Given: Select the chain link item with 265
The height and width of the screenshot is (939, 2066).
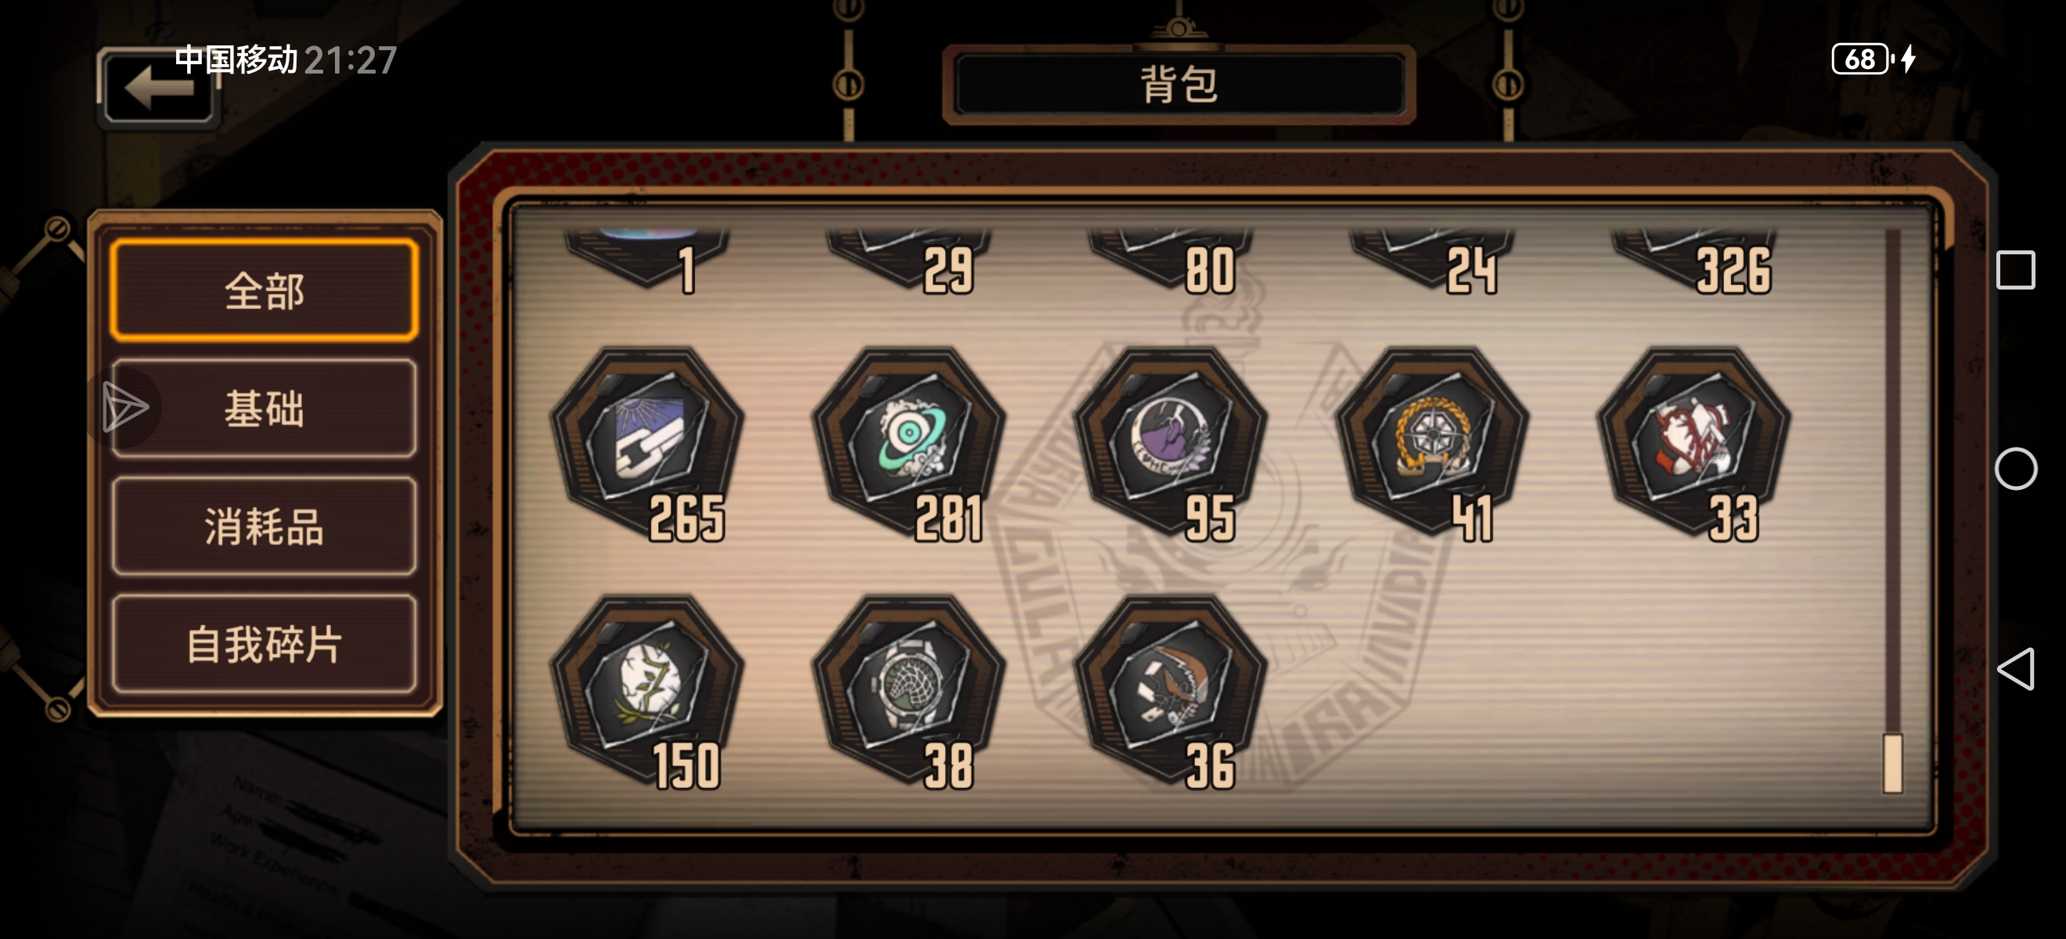Looking at the screenshot, I should [x=647, y=441].
